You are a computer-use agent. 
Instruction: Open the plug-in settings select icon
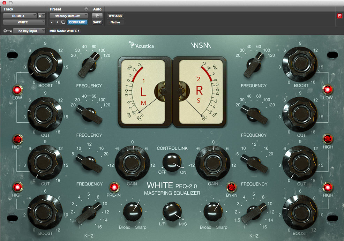63,22
